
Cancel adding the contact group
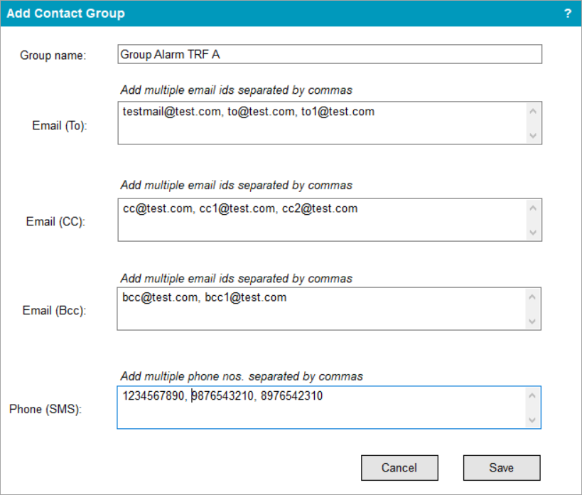(399, 467)
